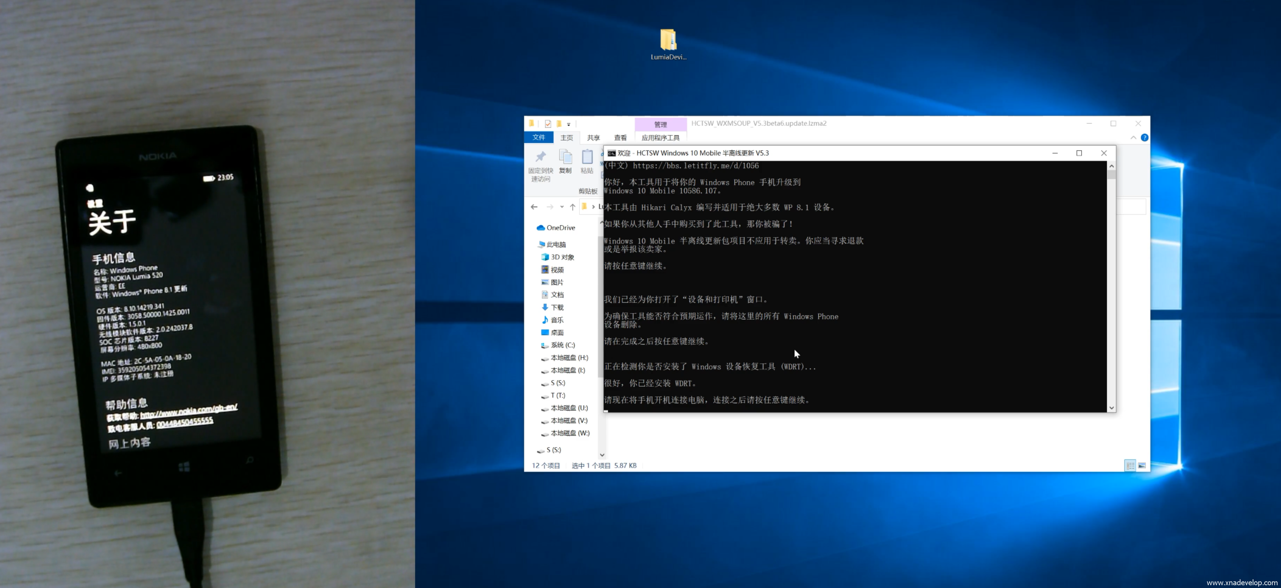Viewport: 1281px width, 588px height.
Task: Switch to large icons view layout
Action: (1142, 466)
